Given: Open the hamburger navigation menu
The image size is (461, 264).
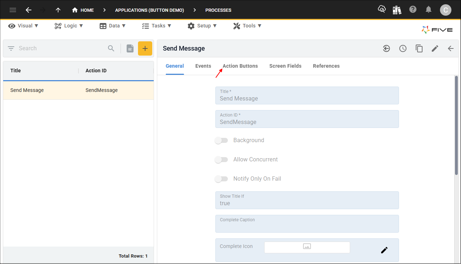Looking at the screenshot, I should (x=13, y=10).
